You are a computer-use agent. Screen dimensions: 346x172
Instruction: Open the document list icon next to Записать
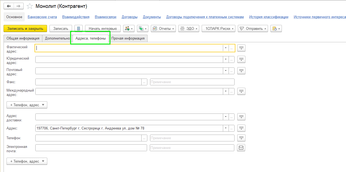pyautogui.click(x=79, y=28)
